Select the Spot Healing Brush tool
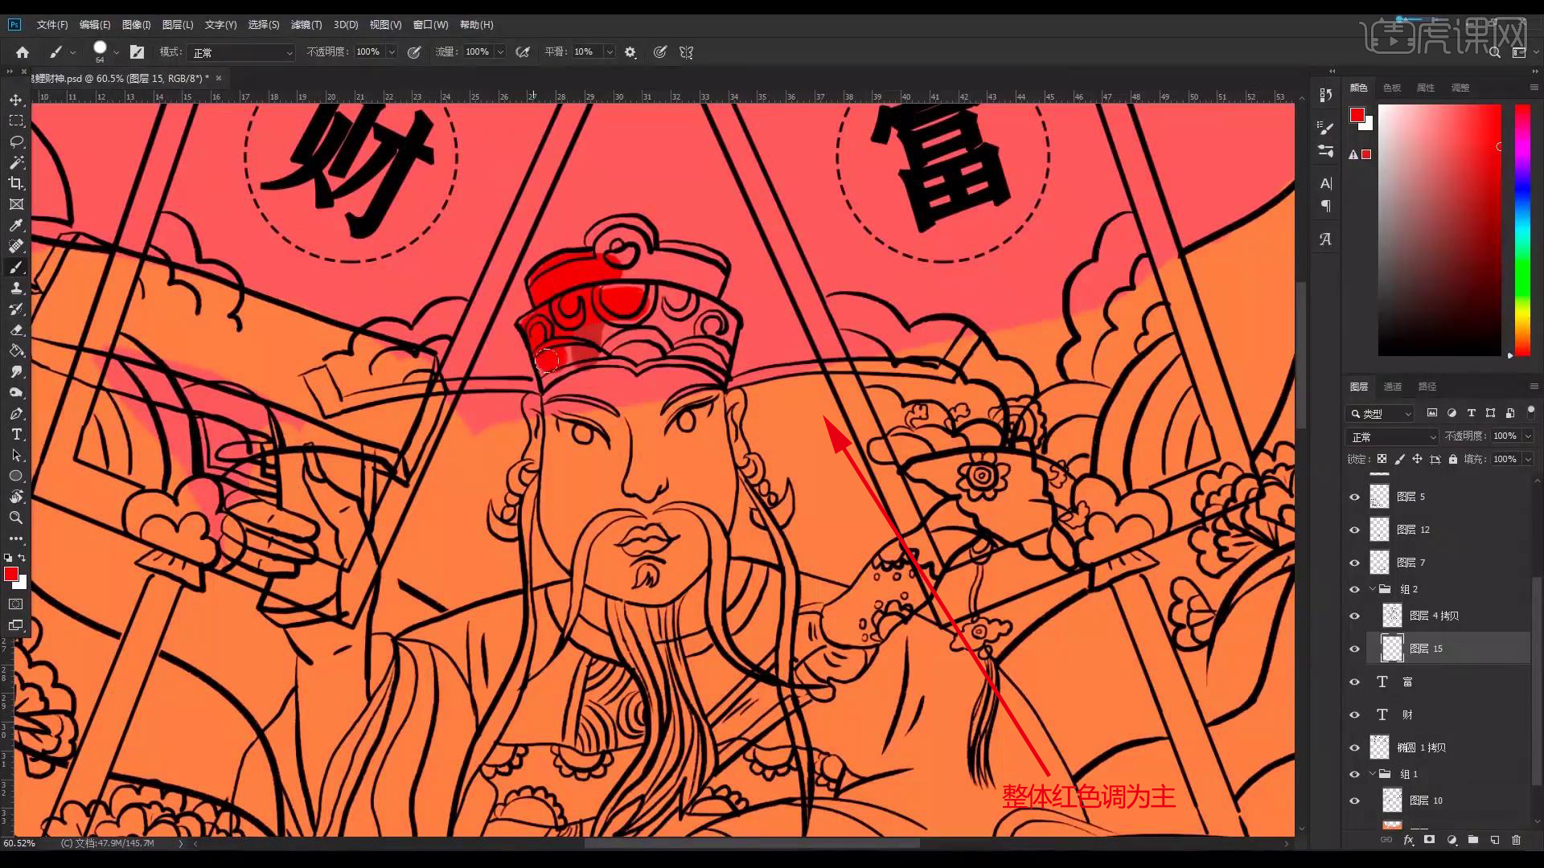1544x868 pixels. click(x=16, y=246)
